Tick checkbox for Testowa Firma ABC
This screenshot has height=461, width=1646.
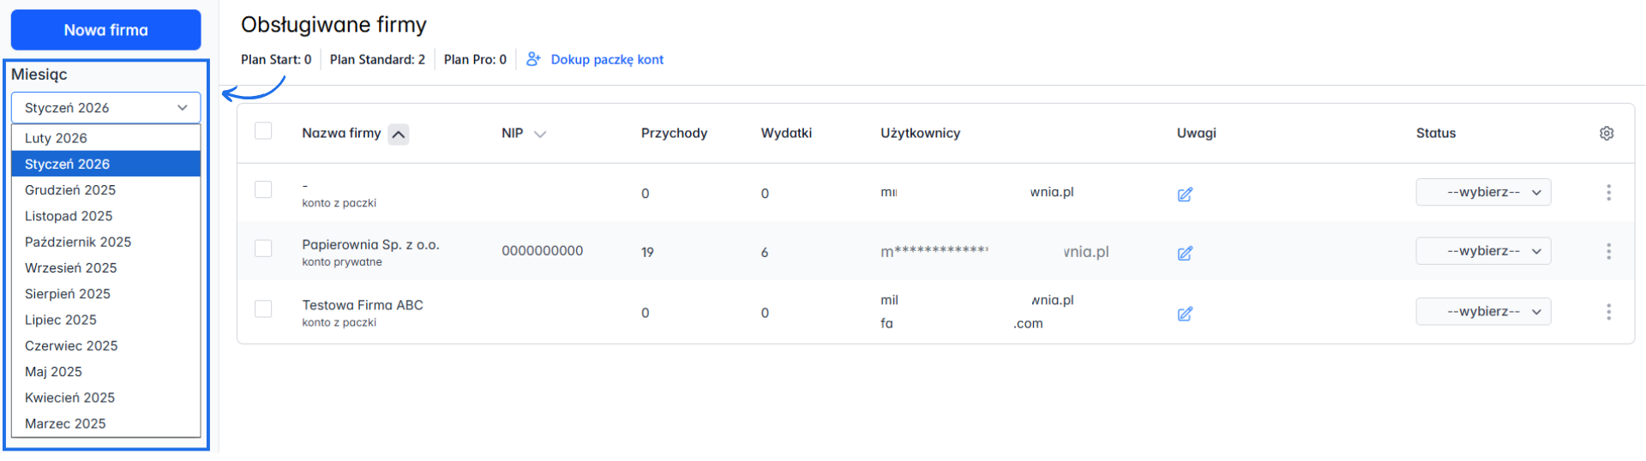pyautogui.click(x=263, y=308)
